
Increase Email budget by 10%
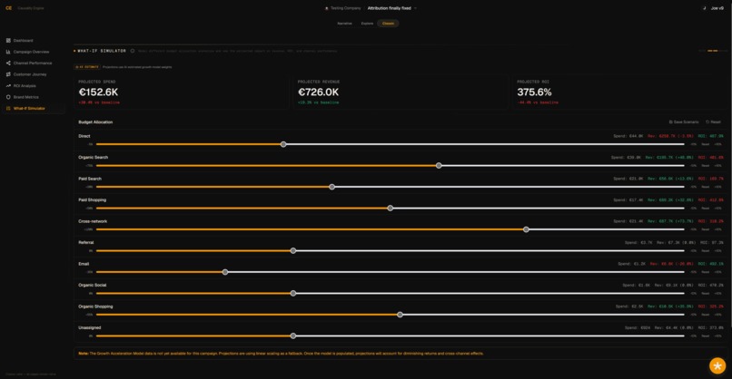718,272
